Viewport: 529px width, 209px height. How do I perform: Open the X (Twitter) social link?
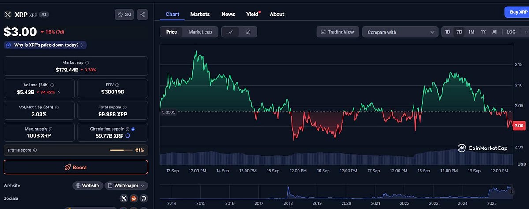pyautogui.click(x=123, y=198)
